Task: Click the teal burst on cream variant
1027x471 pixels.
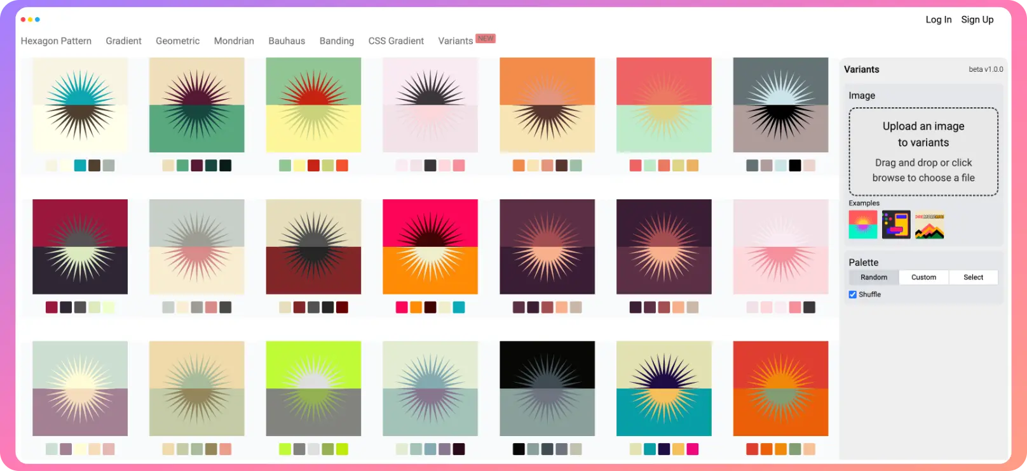Action: click(80, 105)
